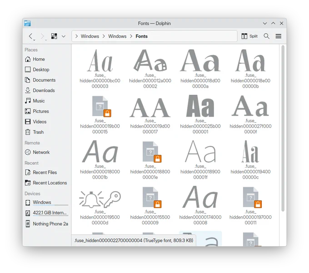Select Nothing Phone 2a device
This screenshot has width=309, height=273.
click(46, 224)
